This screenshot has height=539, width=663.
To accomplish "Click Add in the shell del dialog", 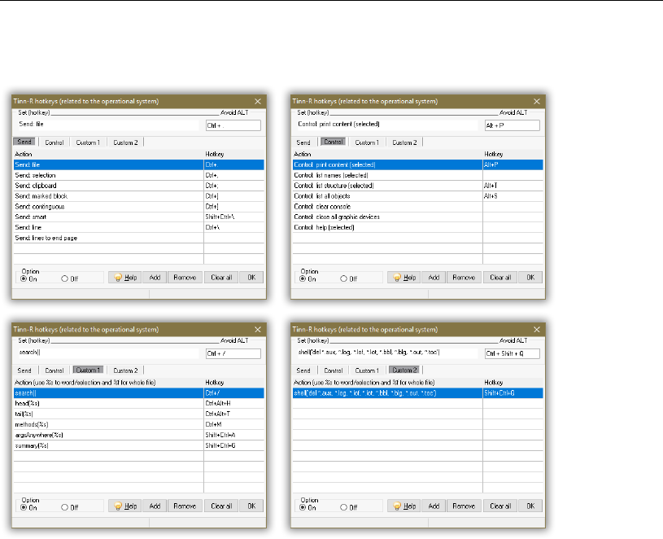I will pos(434,506).
